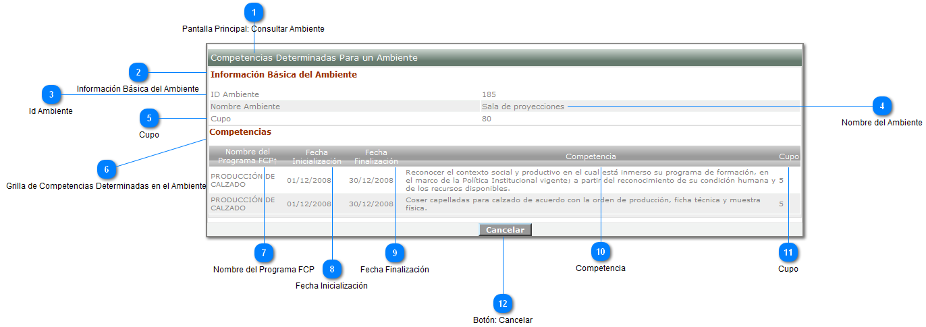The height and width of the screenshot is (327, 926).
Task: Click PRODUCCIÓN DE CALZADO in the first row
Action: [x=243, y=181]
